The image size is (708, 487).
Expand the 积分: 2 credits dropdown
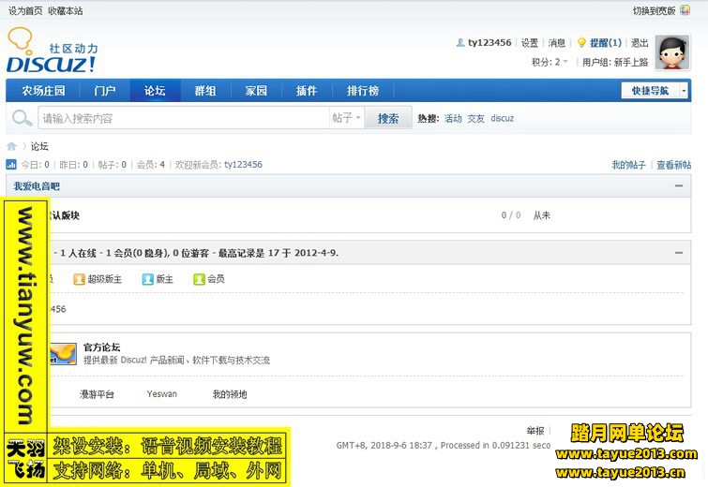[550, 62]
